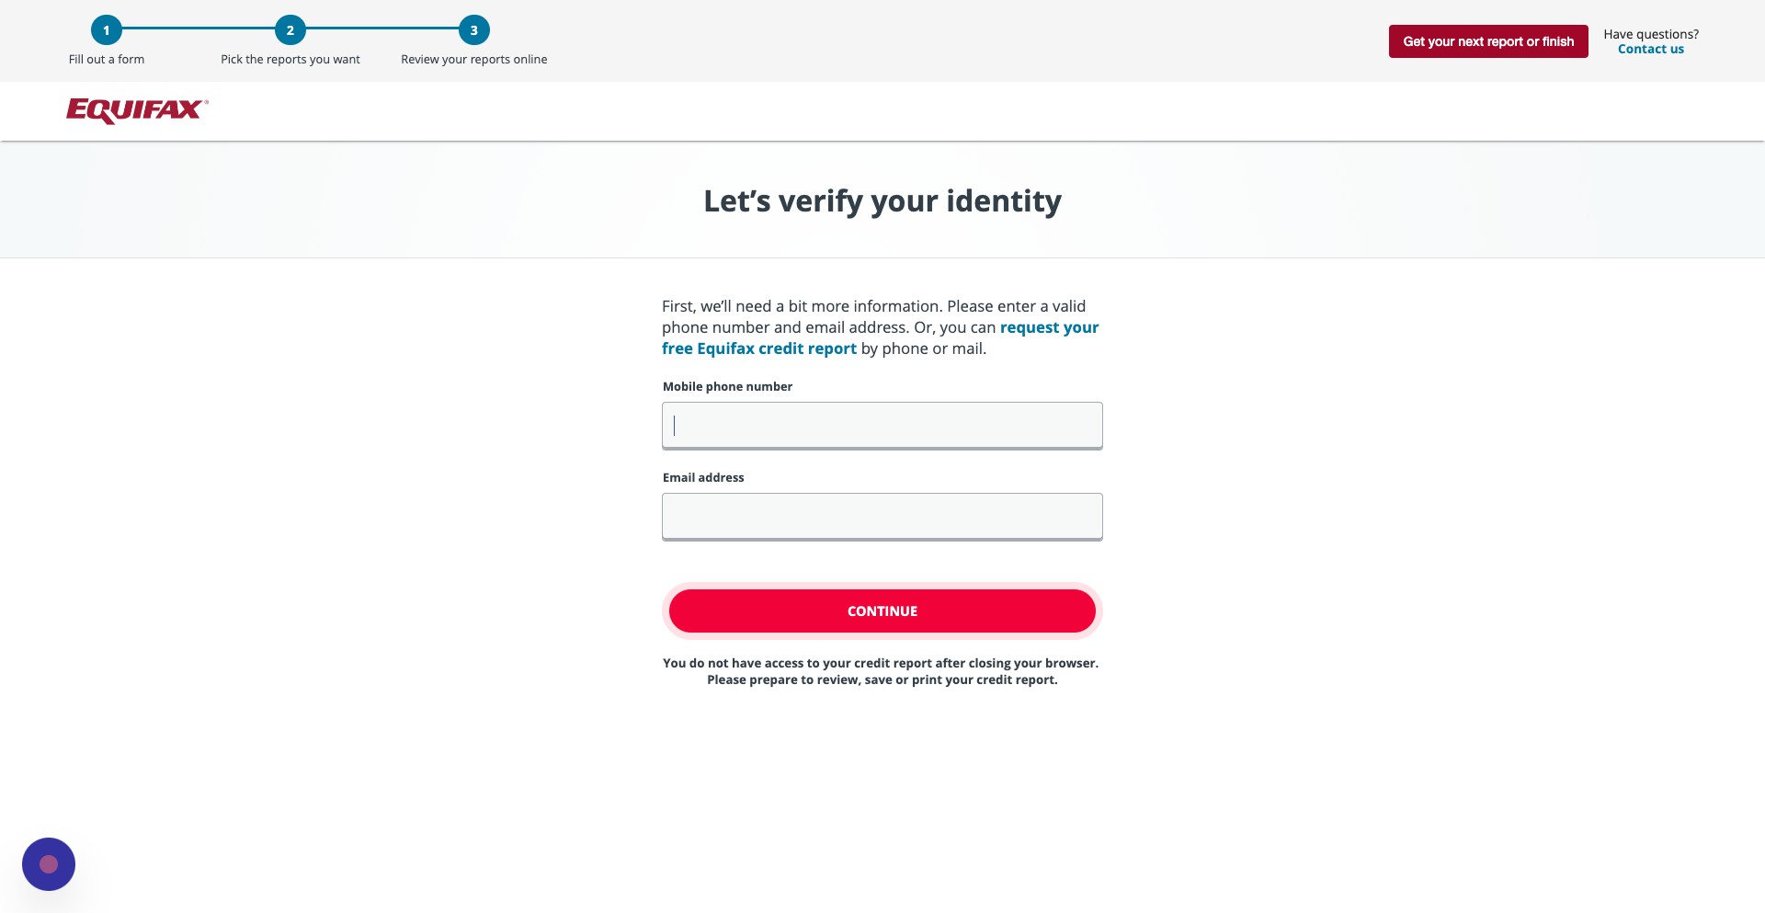This screenshot has width=1765, height=913.
Task: Select the "Pick the reports you want" step label
Action: click(290, 60)
